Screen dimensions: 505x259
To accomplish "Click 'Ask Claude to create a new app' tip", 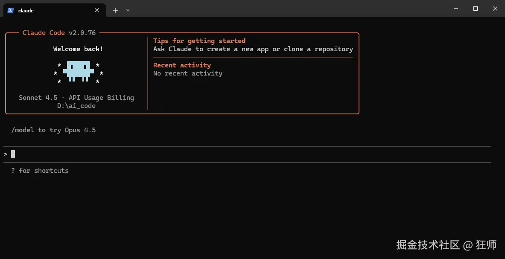I will pos(253,49).
